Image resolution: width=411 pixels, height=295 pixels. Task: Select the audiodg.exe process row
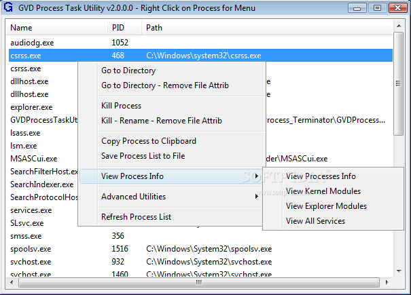[33, 42]
